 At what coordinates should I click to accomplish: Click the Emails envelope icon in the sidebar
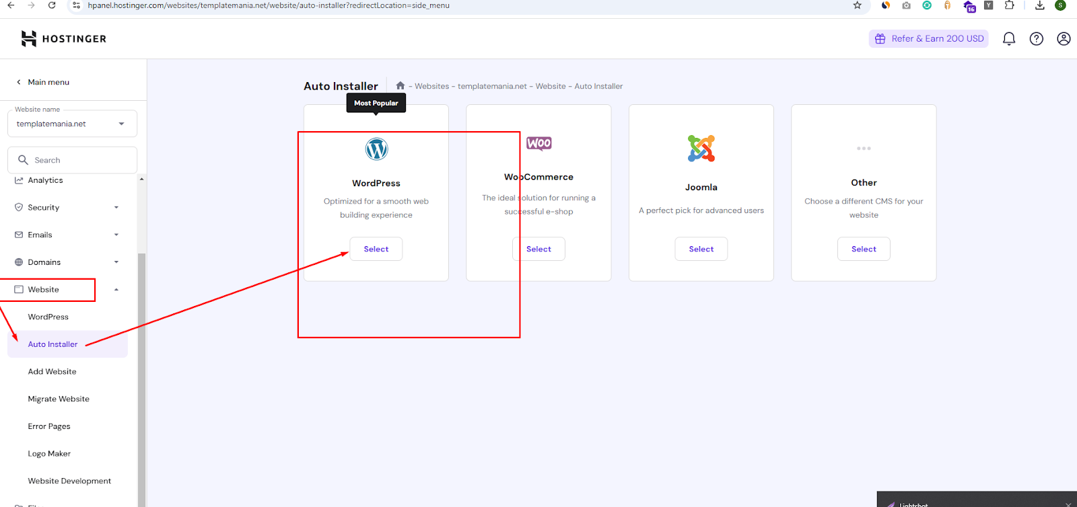pos(19,235)
